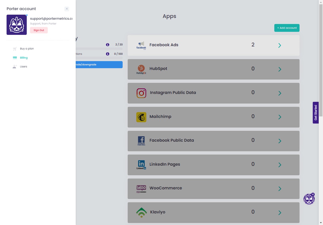Click the support@portermetrics email text

point(51,19)
